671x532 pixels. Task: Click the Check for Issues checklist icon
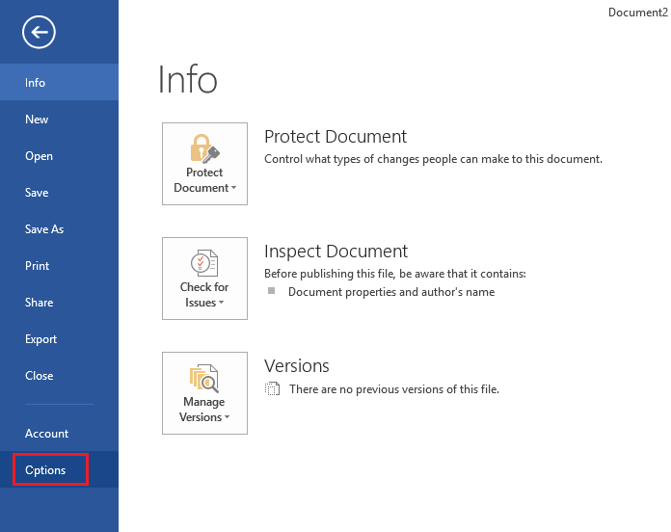[x=204, y=262]
